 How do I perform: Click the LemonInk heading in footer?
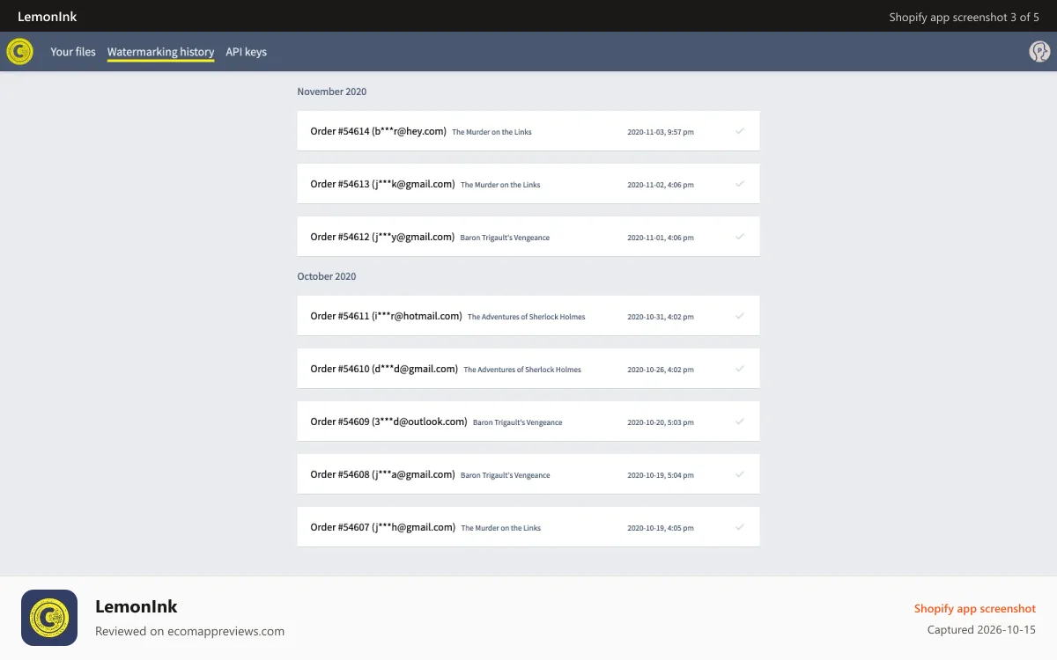(137, 606)
